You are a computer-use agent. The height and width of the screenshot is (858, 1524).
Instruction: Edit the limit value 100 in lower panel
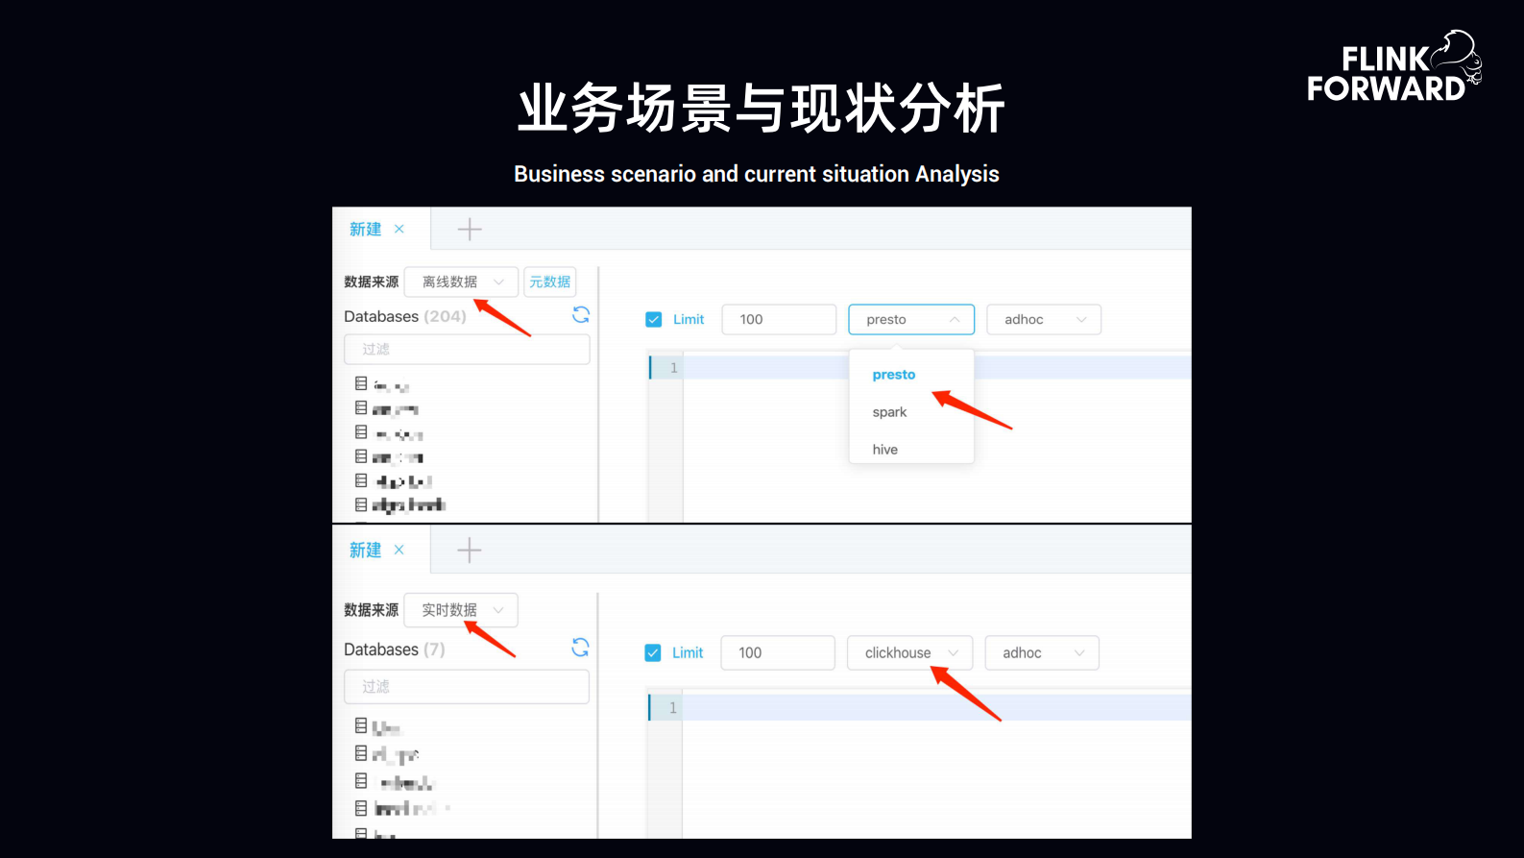click(778, 653)
